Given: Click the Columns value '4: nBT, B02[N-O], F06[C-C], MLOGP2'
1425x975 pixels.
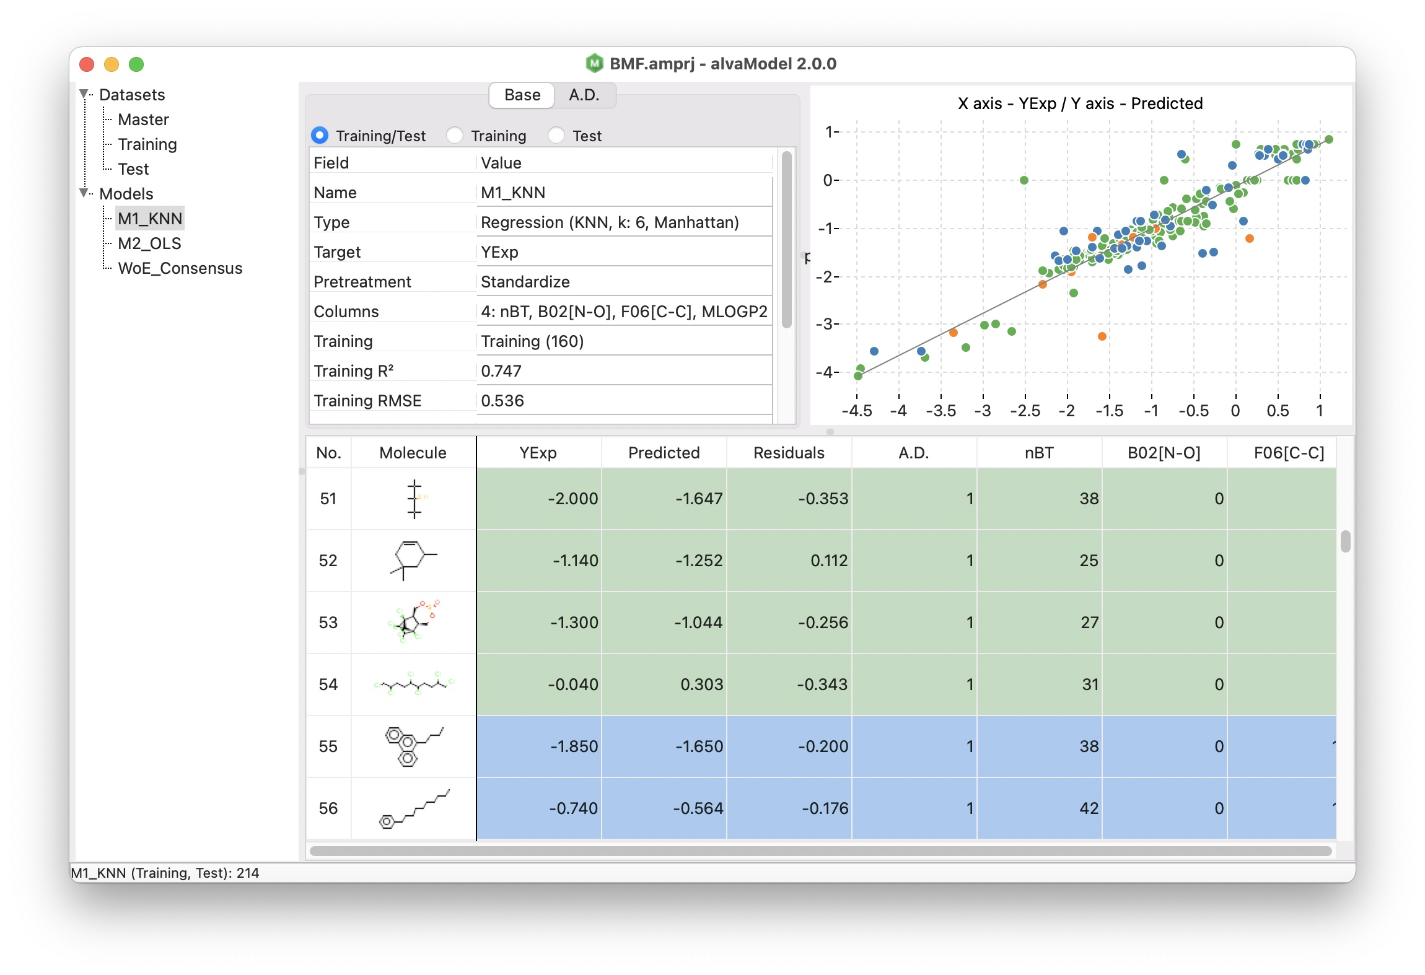Looking at the screenshot, I should (x=624, y=312).
